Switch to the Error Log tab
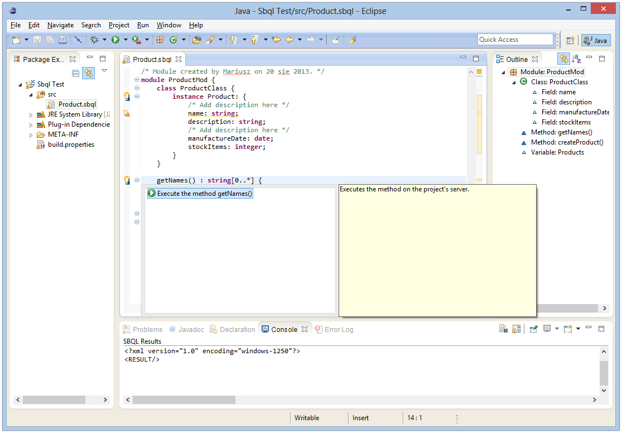Viewport: 622px width, 433px height. 334,329
